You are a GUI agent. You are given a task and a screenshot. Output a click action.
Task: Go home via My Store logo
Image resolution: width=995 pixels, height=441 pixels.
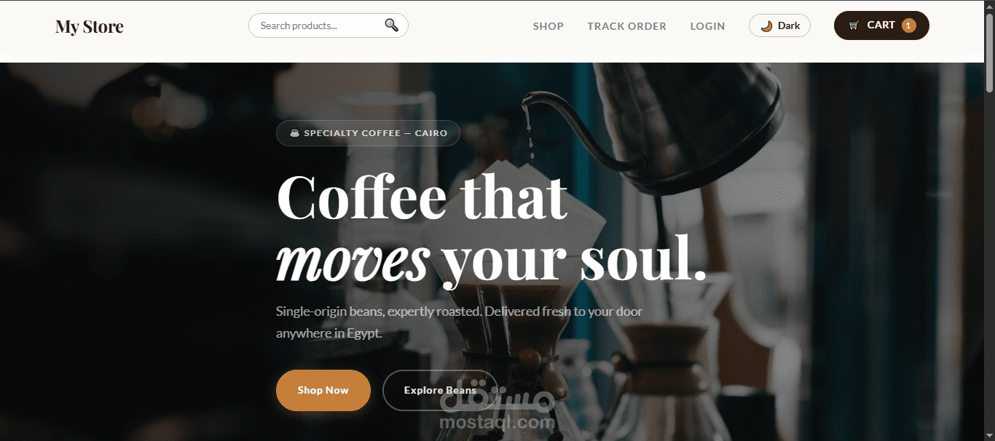(90, 27)
